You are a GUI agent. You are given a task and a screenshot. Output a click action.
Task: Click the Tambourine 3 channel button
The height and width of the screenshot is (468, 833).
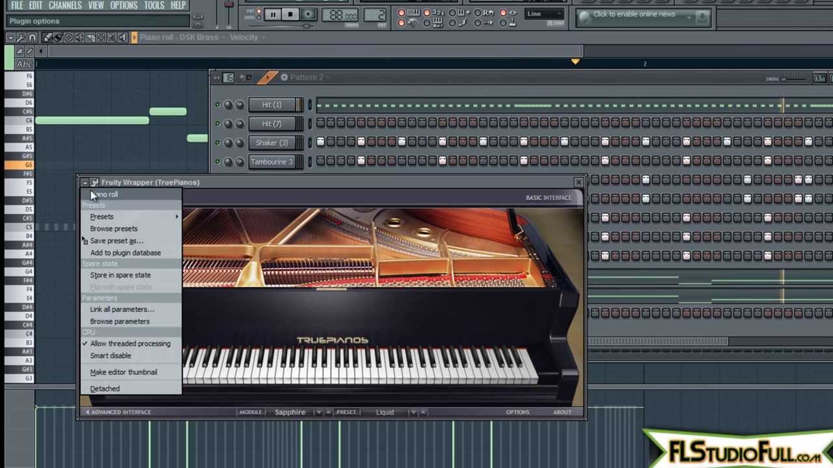272,161
